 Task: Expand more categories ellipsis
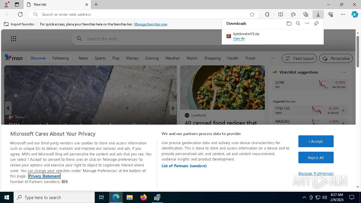coord(272,58)
